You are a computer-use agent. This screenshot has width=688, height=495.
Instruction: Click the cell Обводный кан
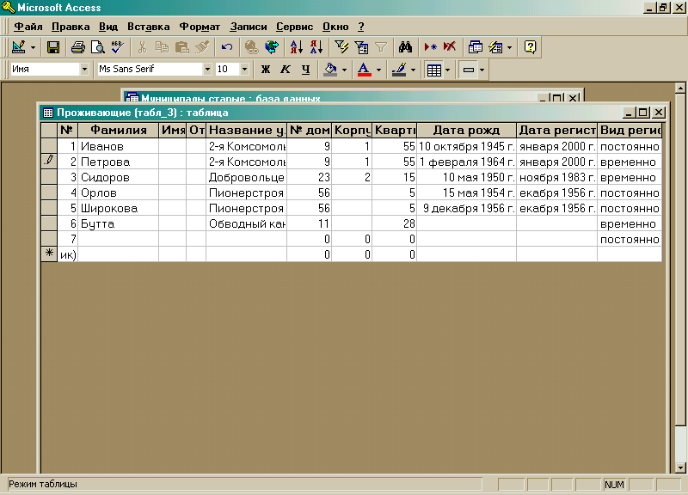(x=246, y=223)
